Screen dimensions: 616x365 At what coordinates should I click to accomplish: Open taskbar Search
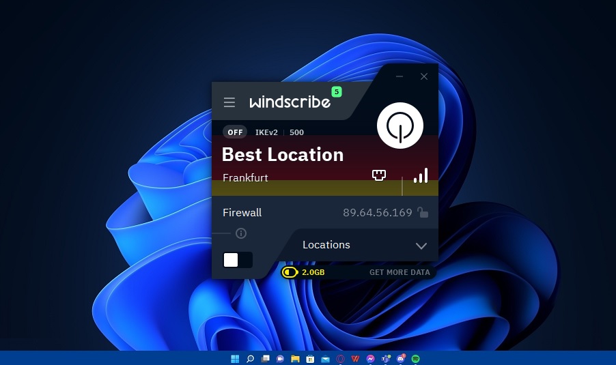pyautogui.click(x=250, y=359)
